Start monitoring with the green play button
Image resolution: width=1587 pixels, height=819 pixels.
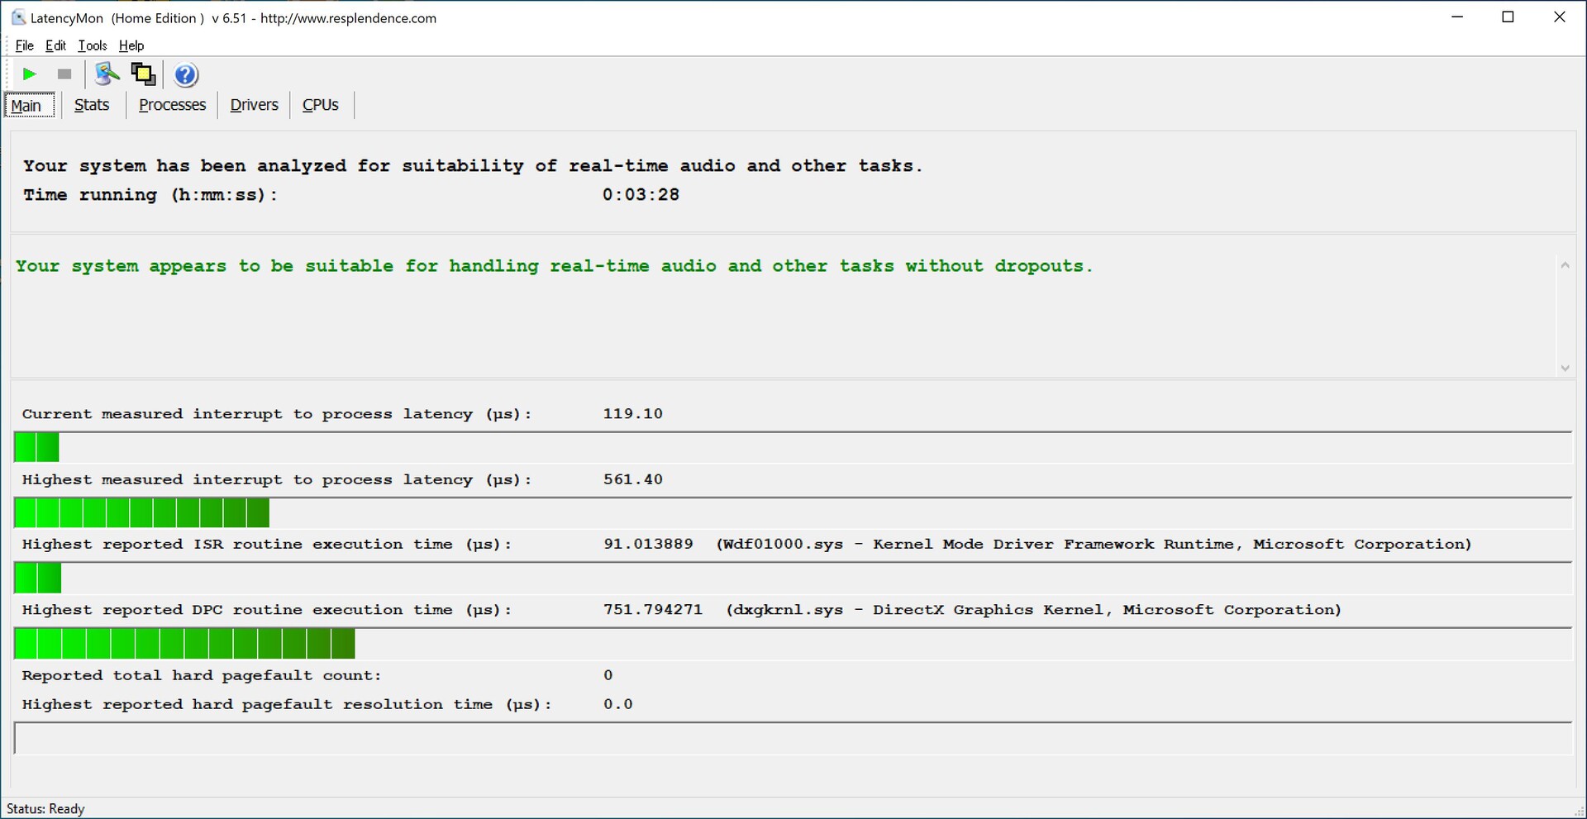click(30, 74)
